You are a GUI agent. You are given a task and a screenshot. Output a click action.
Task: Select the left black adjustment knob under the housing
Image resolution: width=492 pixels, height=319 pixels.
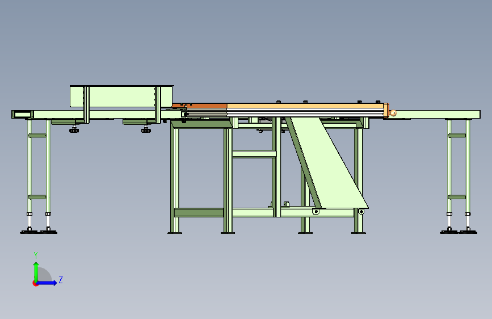tap(74, 129)
